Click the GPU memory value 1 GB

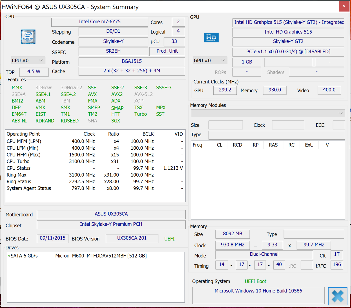(247, 62)
